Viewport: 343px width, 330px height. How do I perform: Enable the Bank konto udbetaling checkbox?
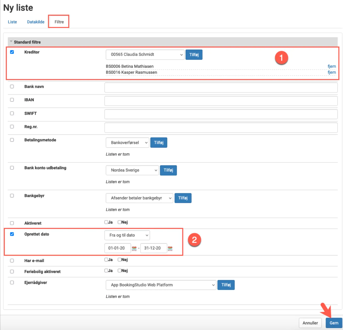[12, 168]
